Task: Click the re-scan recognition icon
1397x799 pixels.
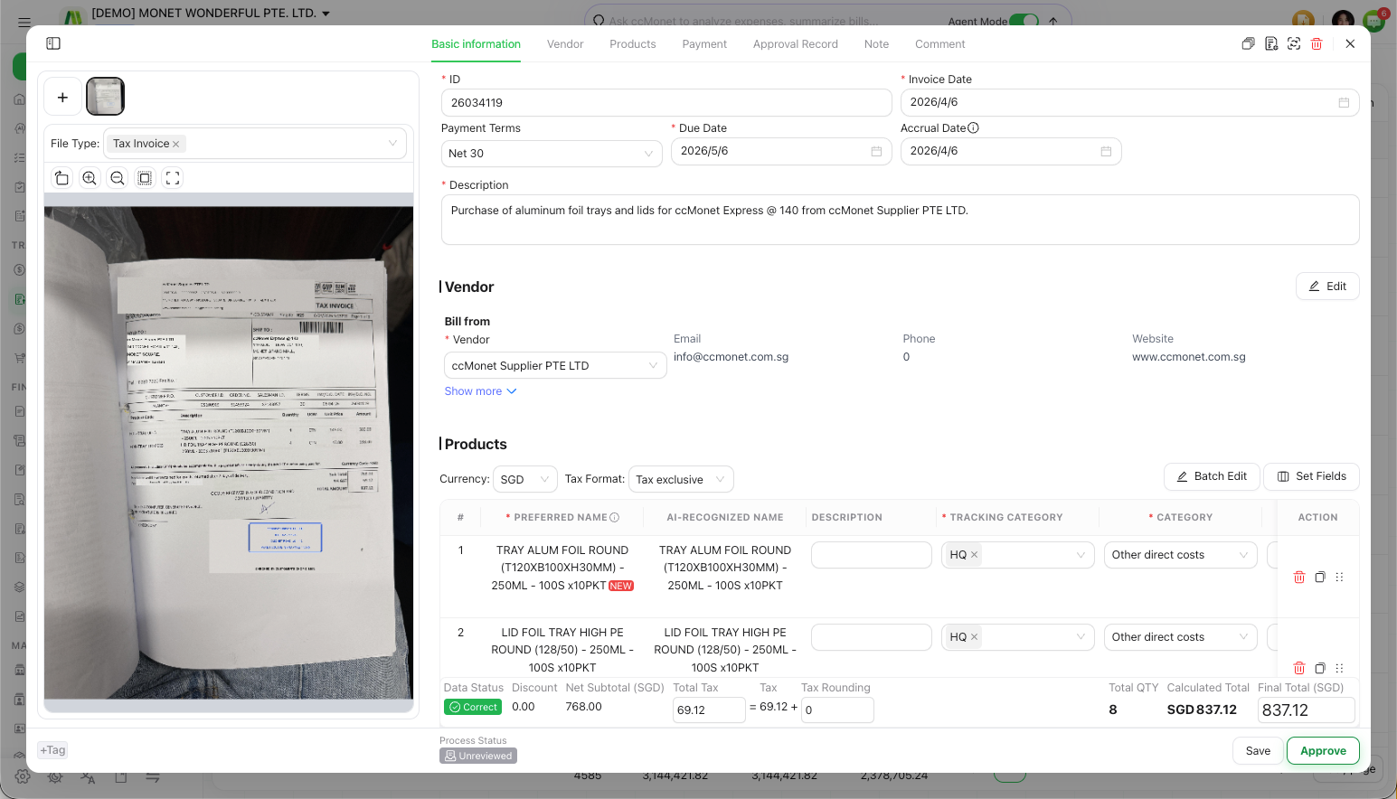Action: point(1294,43)
